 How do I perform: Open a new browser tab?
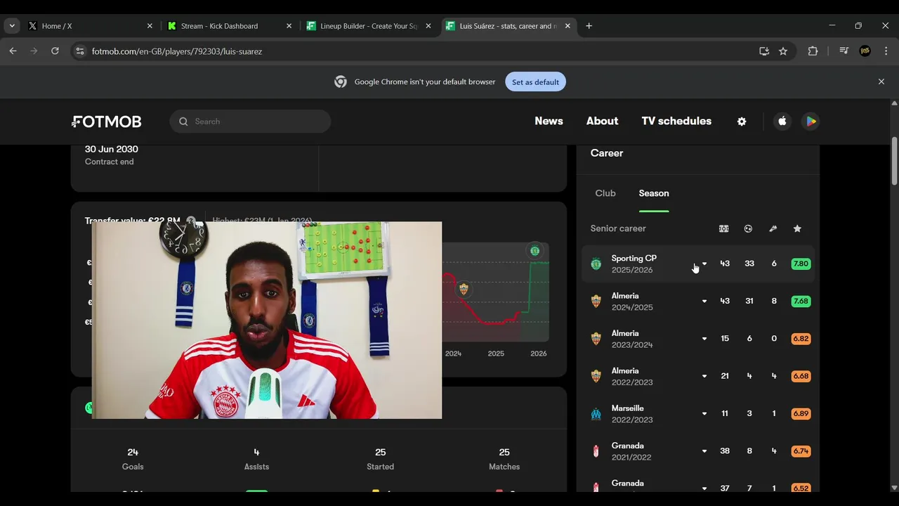(x=589, y=26)
